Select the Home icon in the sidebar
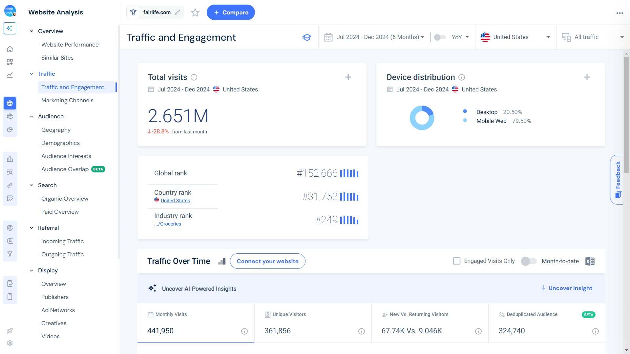 (10, 49)
